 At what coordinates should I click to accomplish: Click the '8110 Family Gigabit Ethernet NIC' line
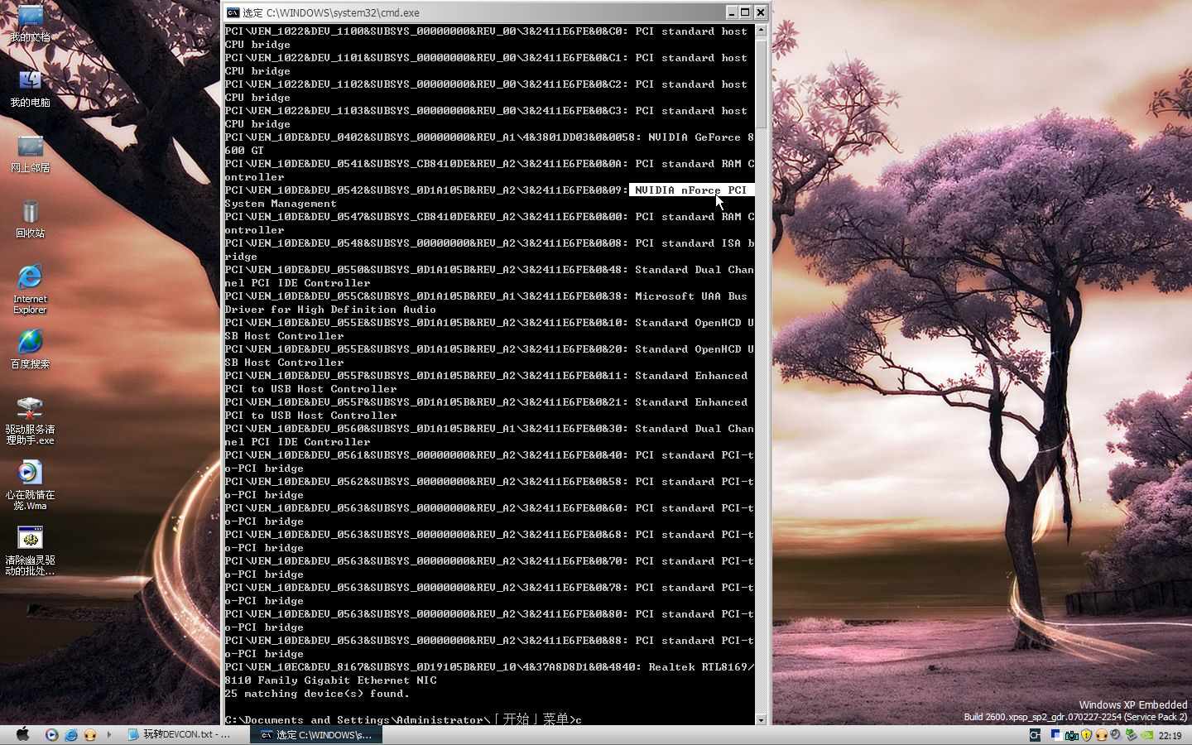click(x=330, y=680)
